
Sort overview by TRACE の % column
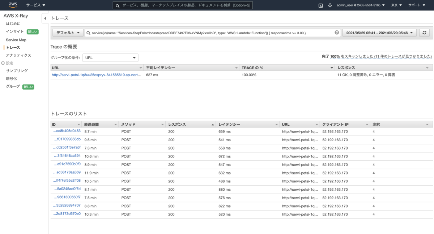tap(287, 68)
